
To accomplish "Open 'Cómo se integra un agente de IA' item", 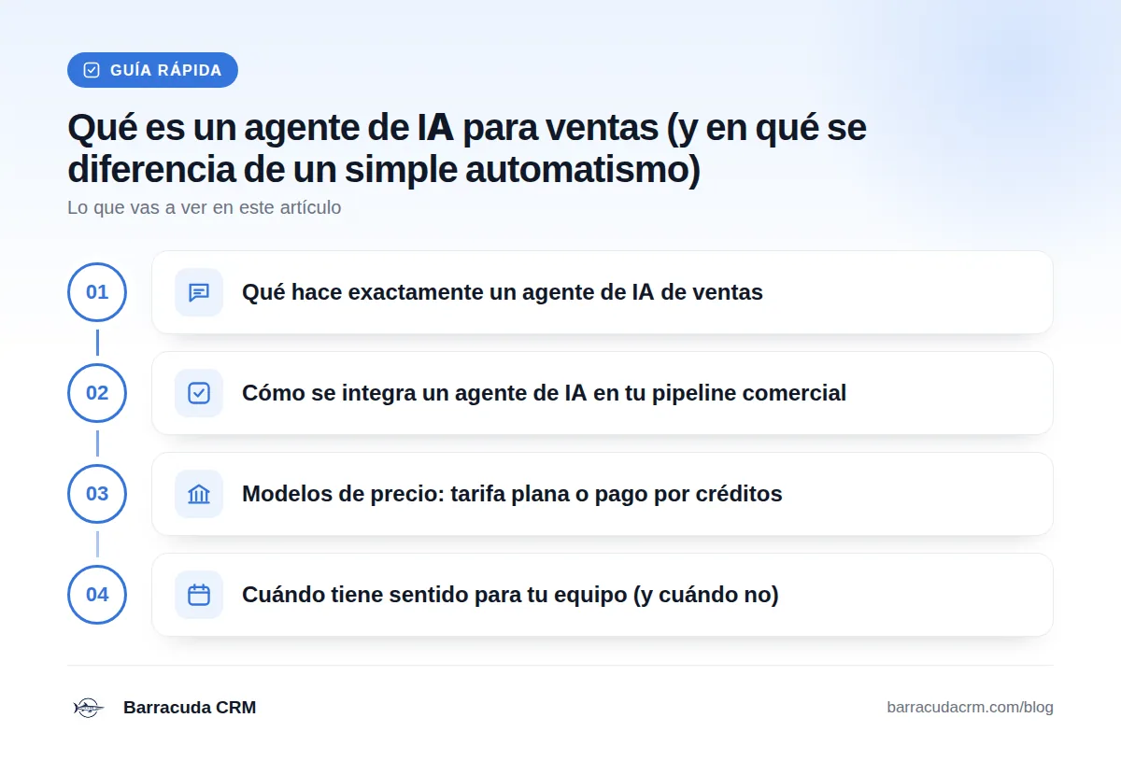I will (603, 393).
